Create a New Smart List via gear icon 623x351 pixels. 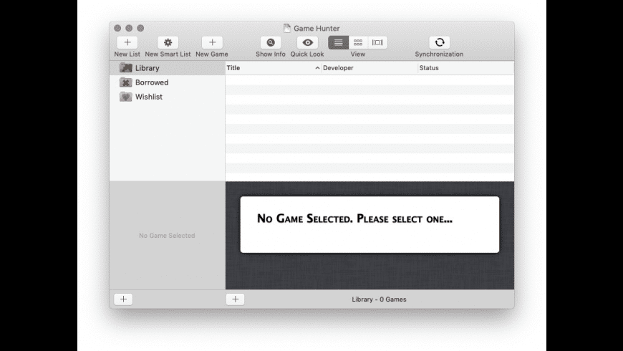168,42
